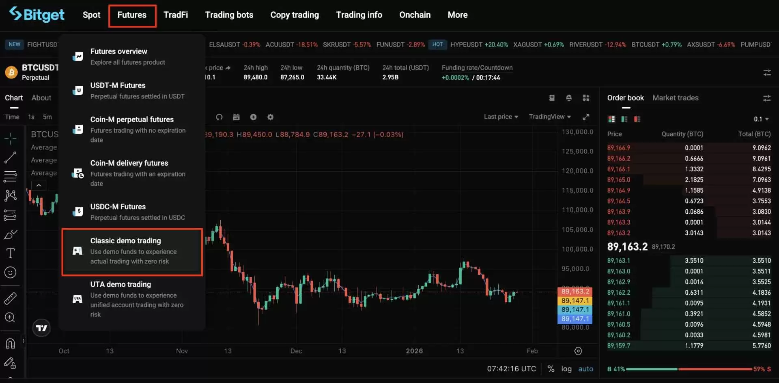Expand the chart to fullscreen

[x=585, y=117]
